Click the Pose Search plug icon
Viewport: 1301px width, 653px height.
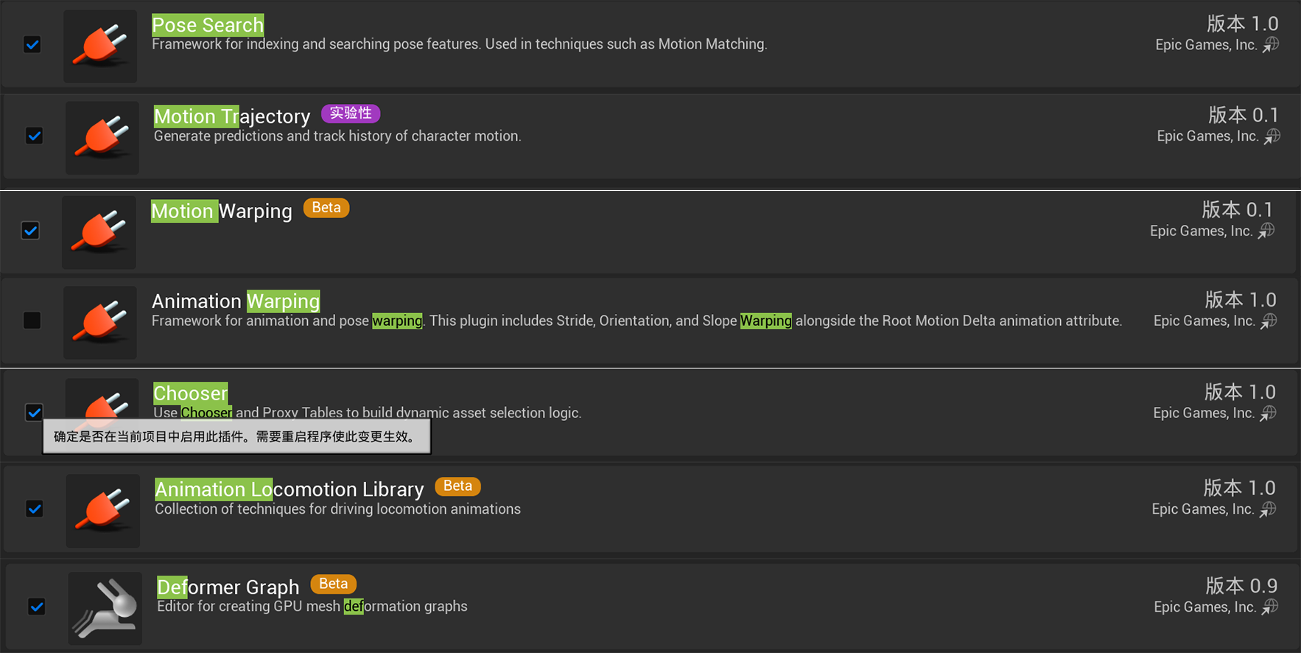100,46
